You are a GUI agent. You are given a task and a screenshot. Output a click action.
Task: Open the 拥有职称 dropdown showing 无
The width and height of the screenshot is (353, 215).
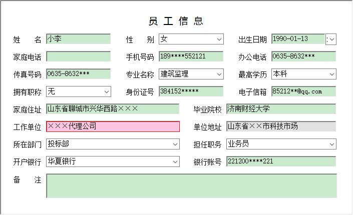pyautogui.click(x=79, y=91)
